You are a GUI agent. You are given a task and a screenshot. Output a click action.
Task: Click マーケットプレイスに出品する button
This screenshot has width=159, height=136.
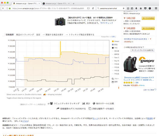(142, 50)
